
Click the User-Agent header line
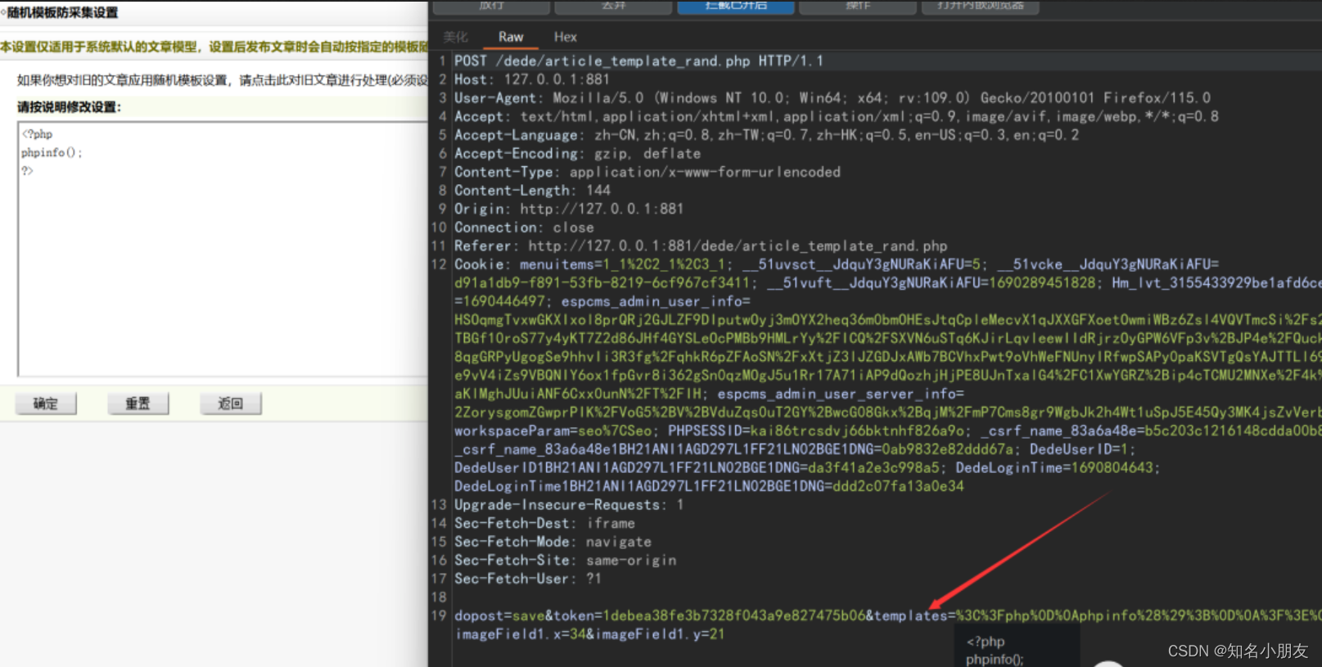832,98
